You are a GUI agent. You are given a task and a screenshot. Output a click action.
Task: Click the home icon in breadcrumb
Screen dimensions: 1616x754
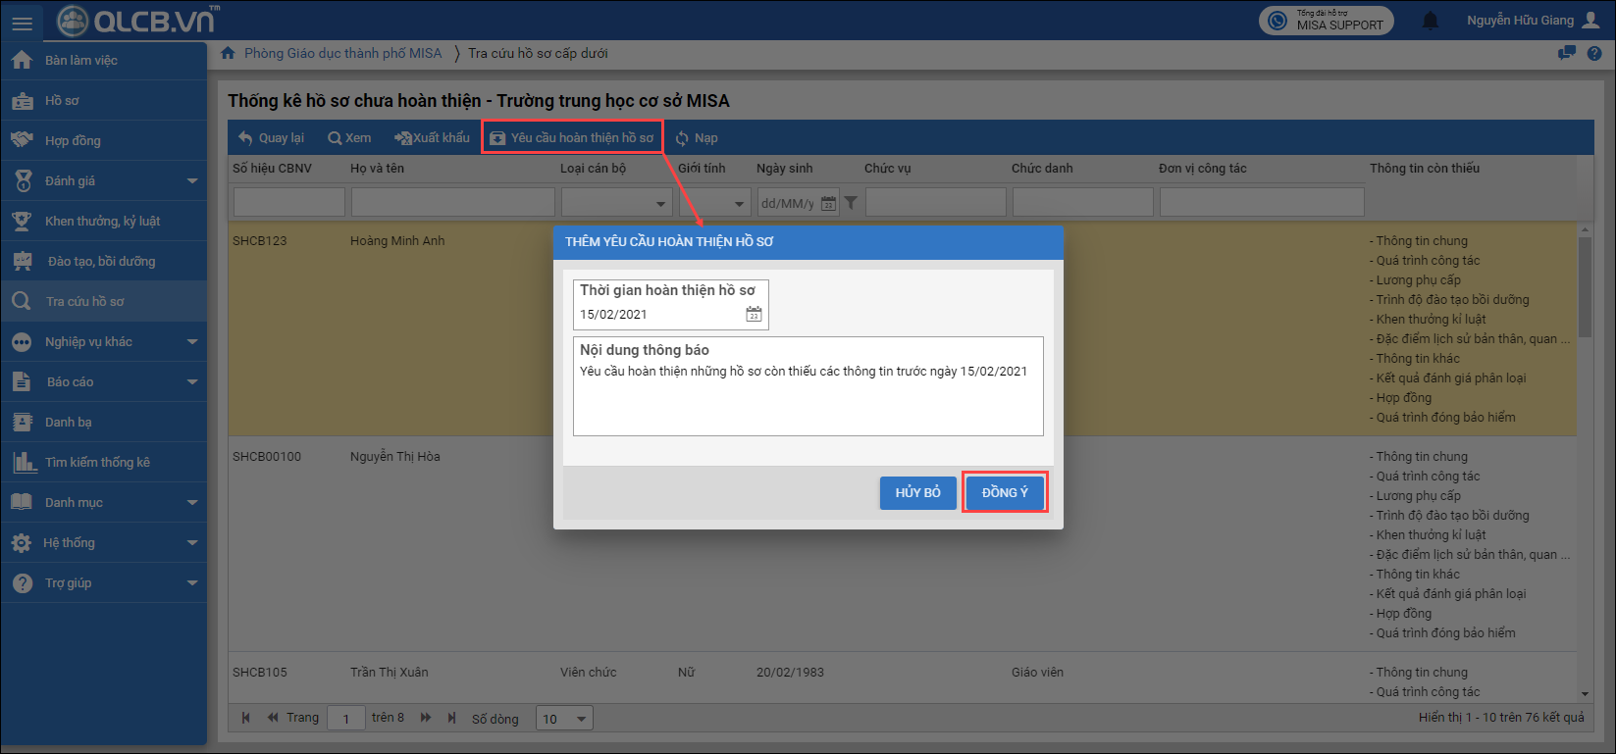[x=228, y=53]
